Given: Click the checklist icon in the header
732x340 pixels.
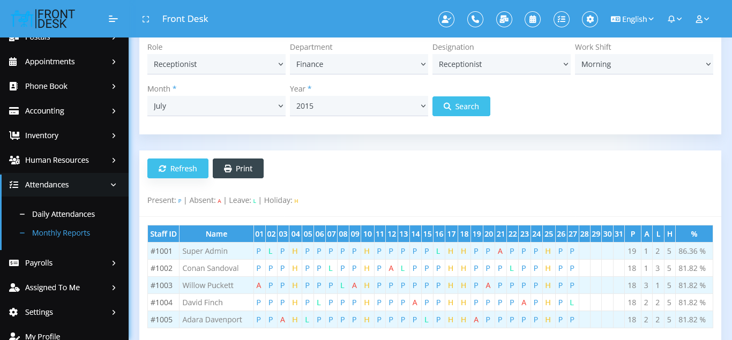Looking at the screenshot, I should [x=561, y=19].
